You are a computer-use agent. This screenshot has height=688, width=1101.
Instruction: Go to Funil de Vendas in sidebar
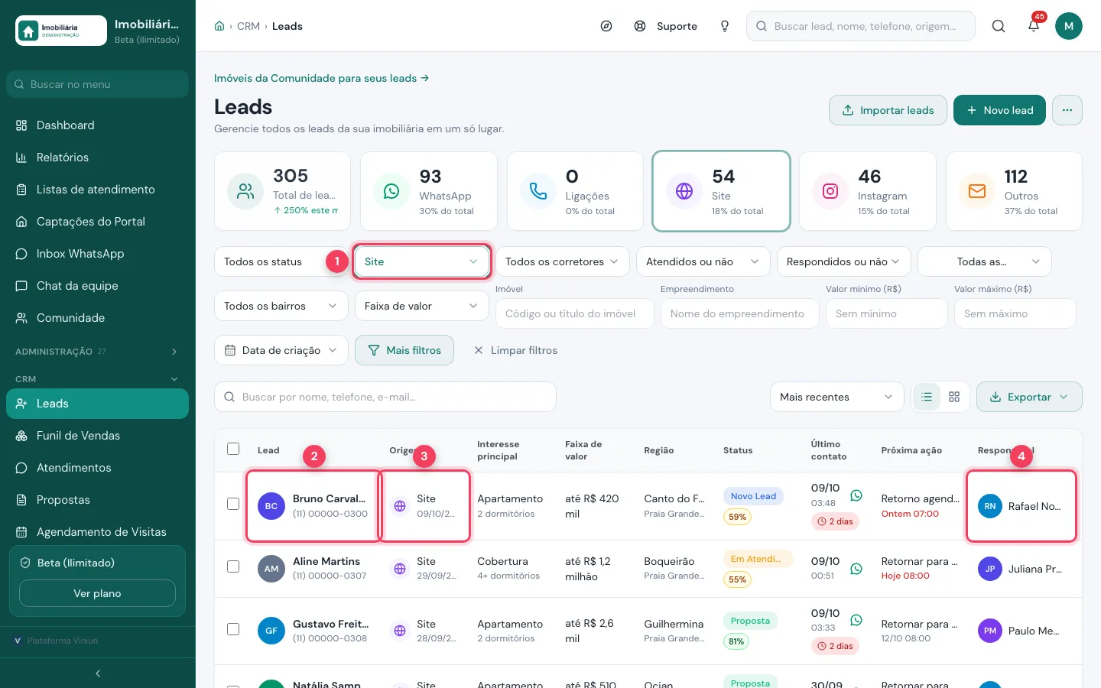coord(97,436)
